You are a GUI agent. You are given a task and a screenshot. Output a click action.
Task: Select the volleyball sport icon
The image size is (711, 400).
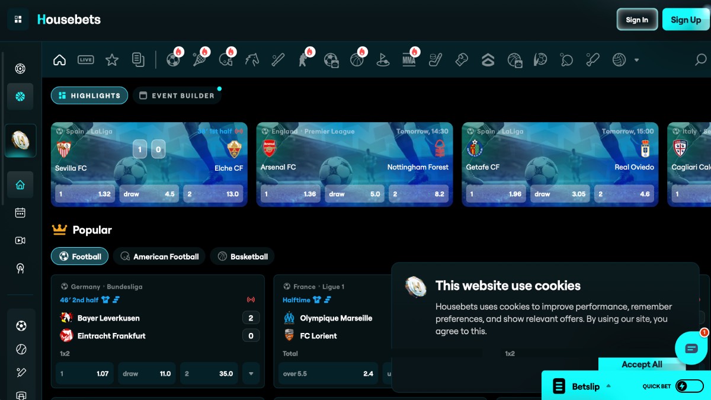619,60
